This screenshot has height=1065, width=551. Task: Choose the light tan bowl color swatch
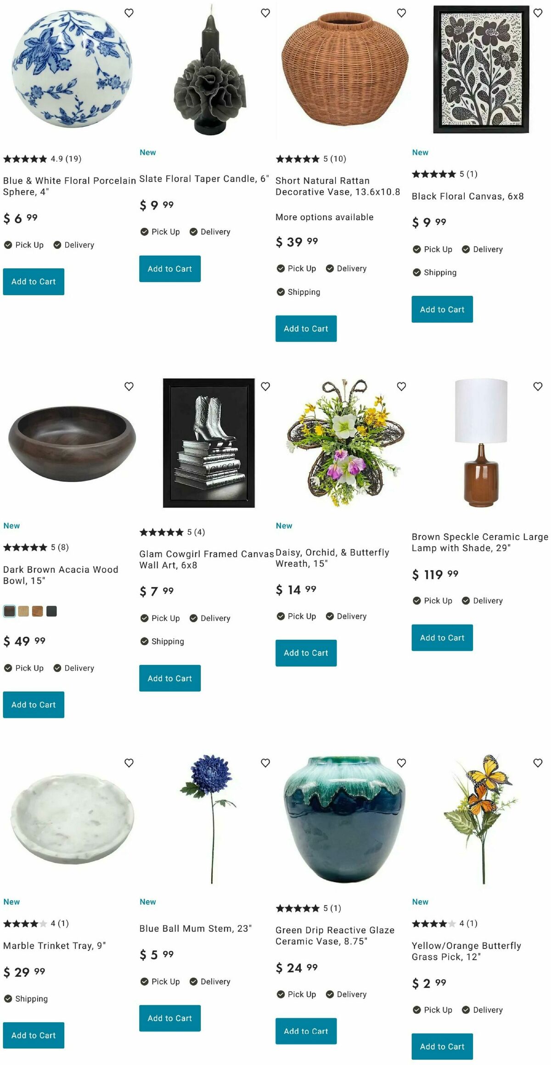pyautogui.click(x=23, y=611)
